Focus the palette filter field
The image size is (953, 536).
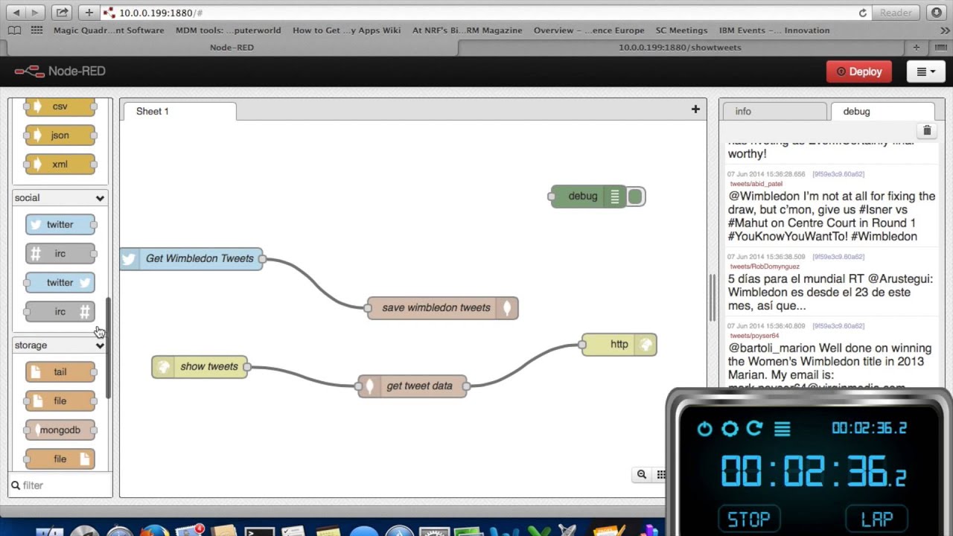[61, 485]
